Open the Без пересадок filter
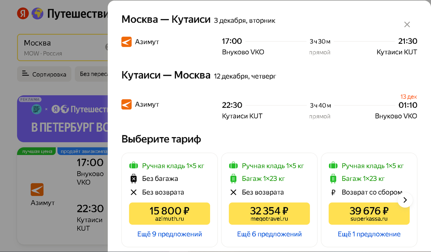The width and height of the screenshot is (431, 252). (x=95, y=74)
